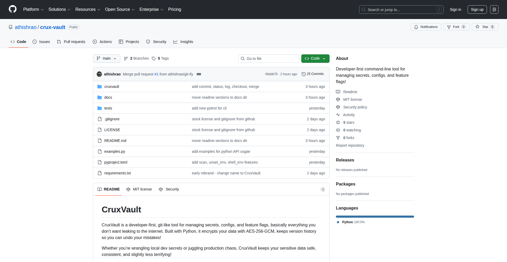Click the requirements.txt file icon

[100, 173]
